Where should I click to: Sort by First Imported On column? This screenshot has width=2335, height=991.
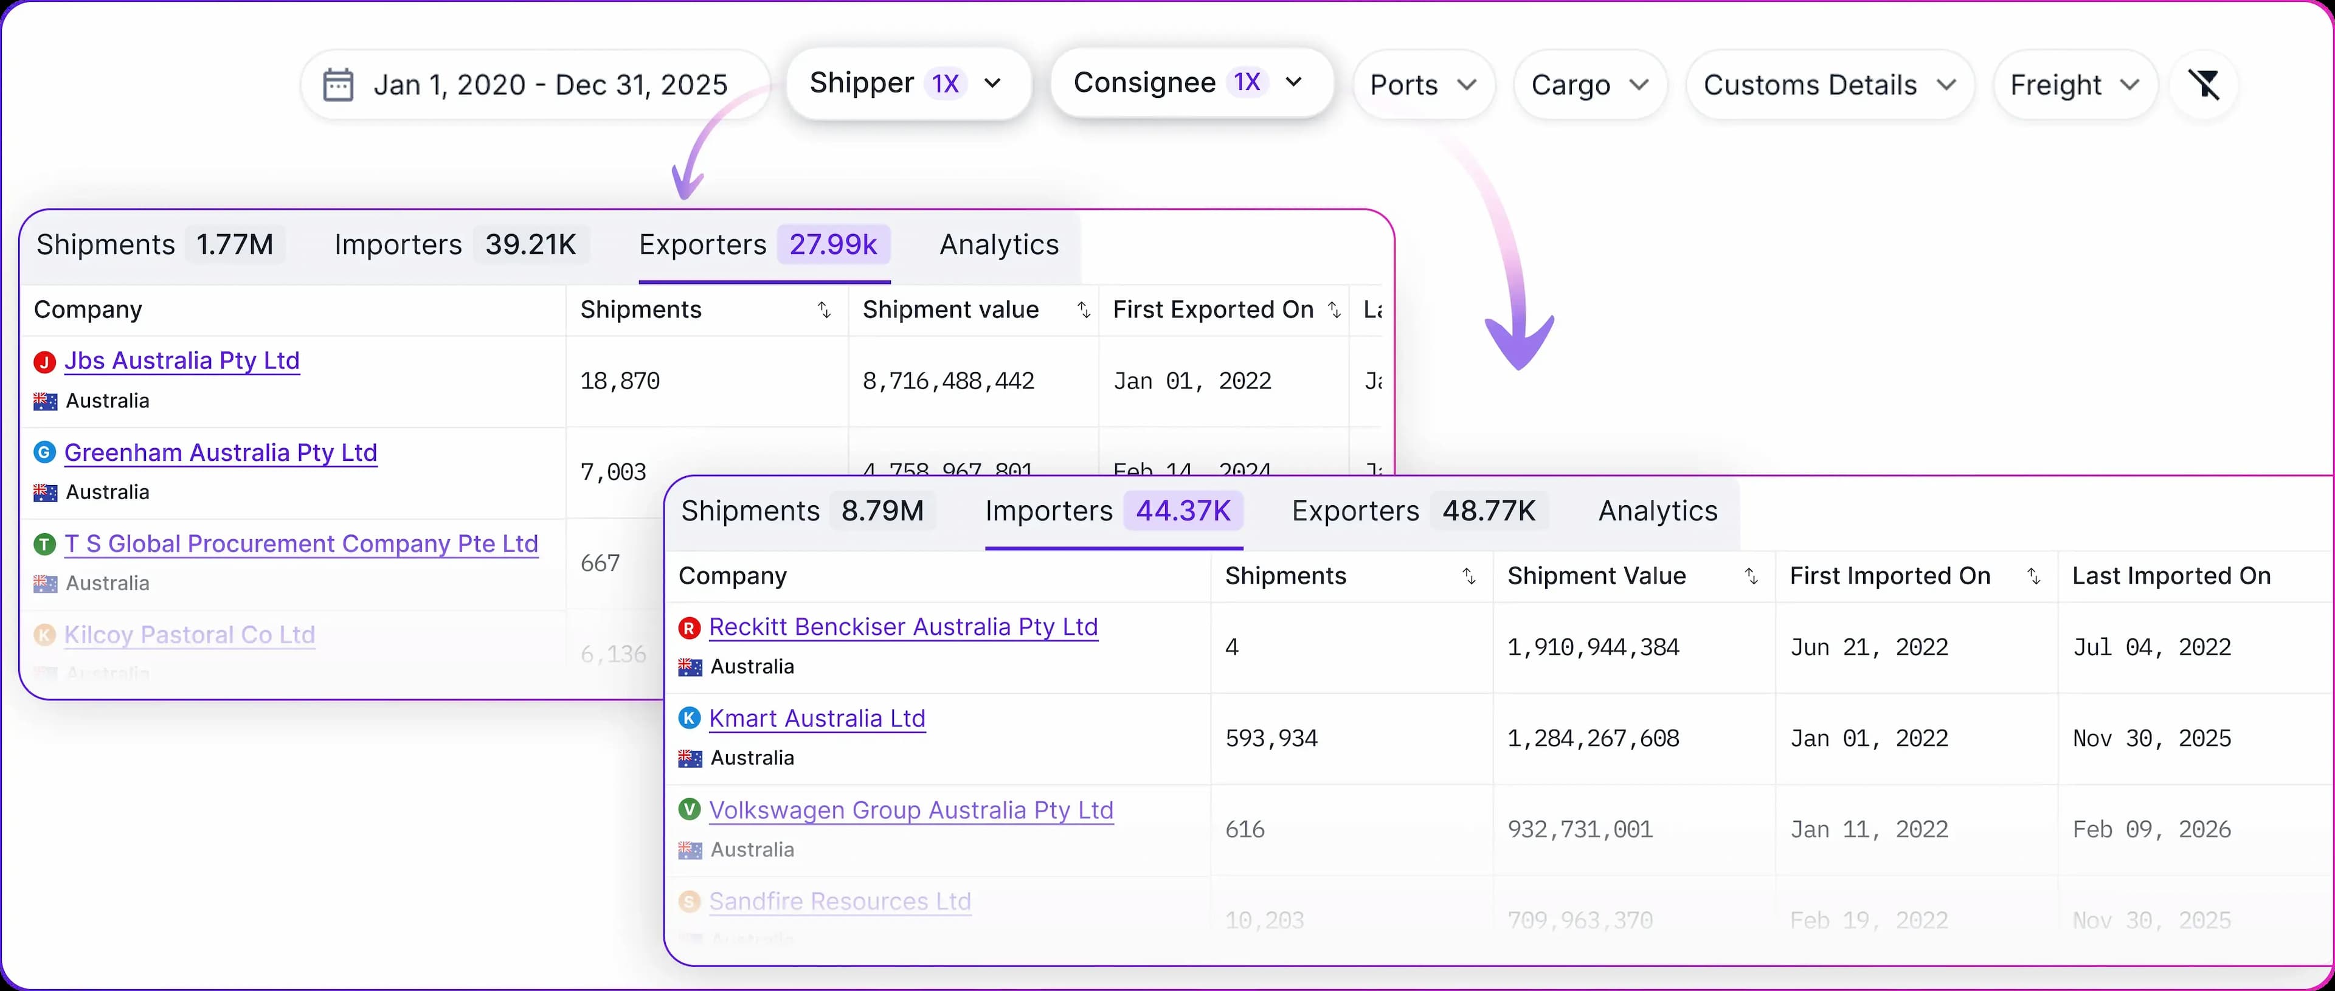pos(2033,576)
